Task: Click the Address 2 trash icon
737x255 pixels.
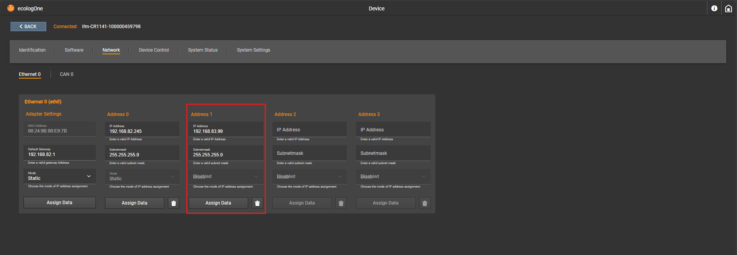Action: [341, 203]
